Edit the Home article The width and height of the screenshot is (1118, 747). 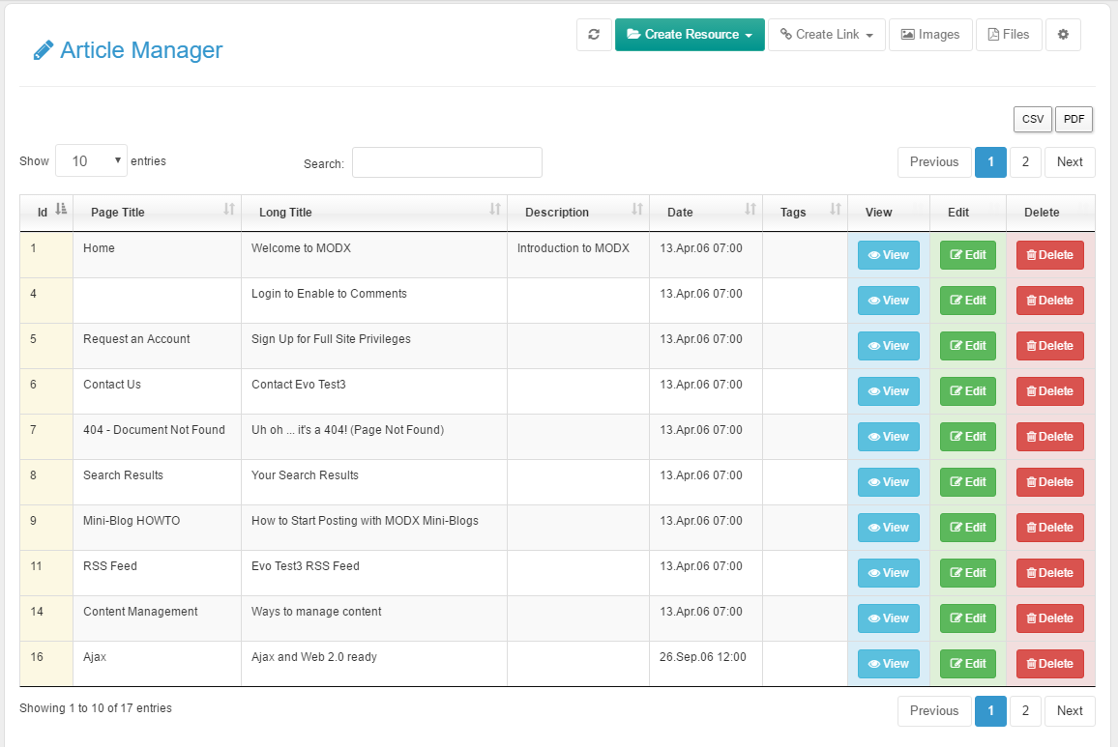pos(967,255)
